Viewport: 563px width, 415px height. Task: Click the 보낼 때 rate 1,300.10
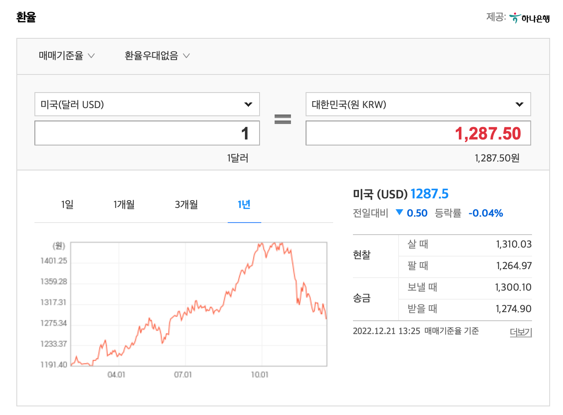pyautogui.click(x=513, y=288)
